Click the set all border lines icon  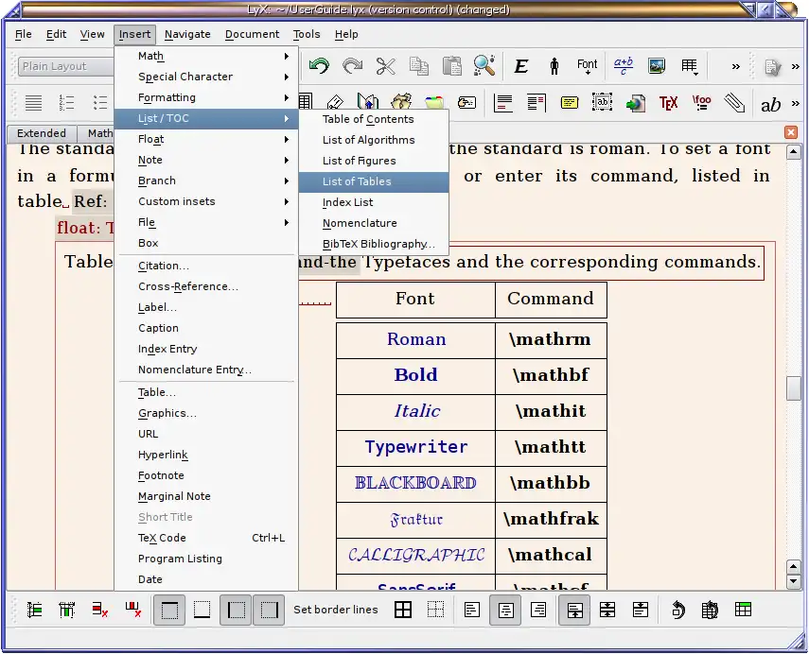point(403,610)
